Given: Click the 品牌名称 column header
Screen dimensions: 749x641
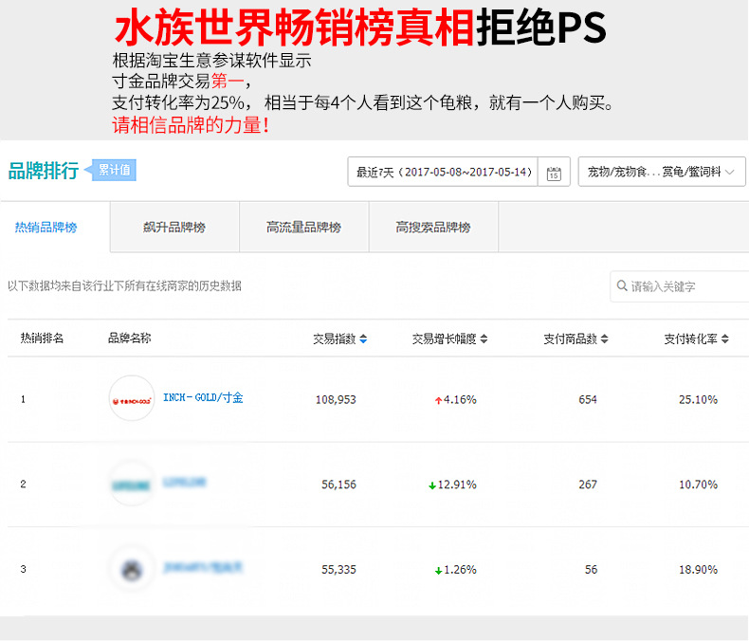Looking at the screenshot, I should pyautogui.click(x=130, y=339).
